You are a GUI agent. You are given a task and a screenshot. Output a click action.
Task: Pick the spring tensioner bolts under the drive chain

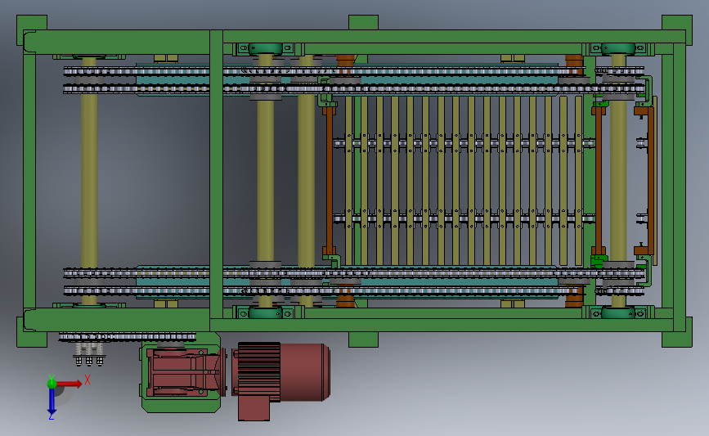point(89,353)
